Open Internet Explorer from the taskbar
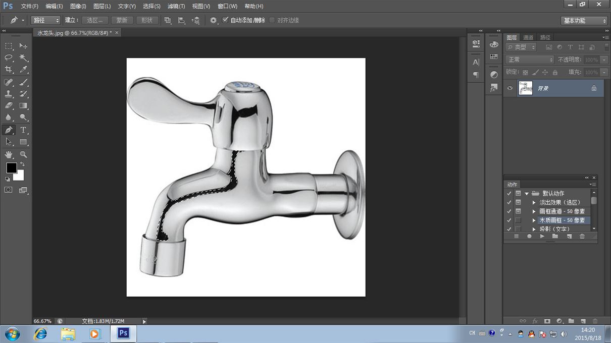The height and width of the screenshot is (343, 611). (x=40, y=334)
